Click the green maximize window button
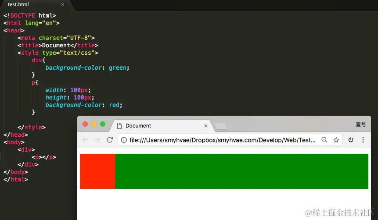Screen dimensions: 378x220 (x=103, y=124)
